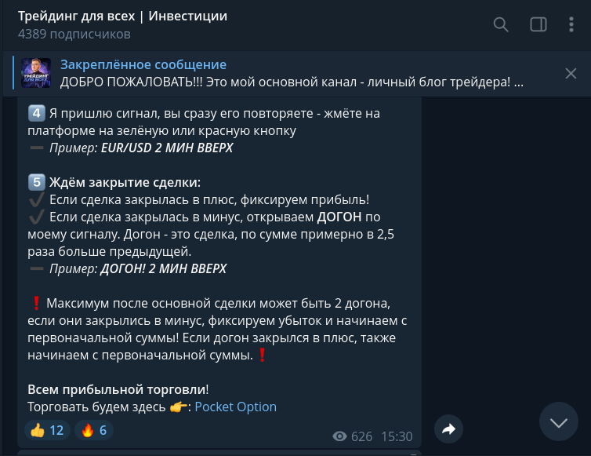The width and height of the screenshot is (591, 456).
Task: Click the ДОБРО ПОЖАЛОВАТЬ pinned preview text
Action: [x=290, y=82]
